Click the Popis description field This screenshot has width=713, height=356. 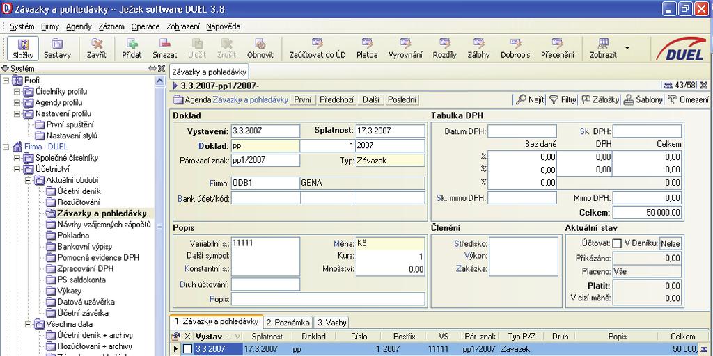(328, 299)
